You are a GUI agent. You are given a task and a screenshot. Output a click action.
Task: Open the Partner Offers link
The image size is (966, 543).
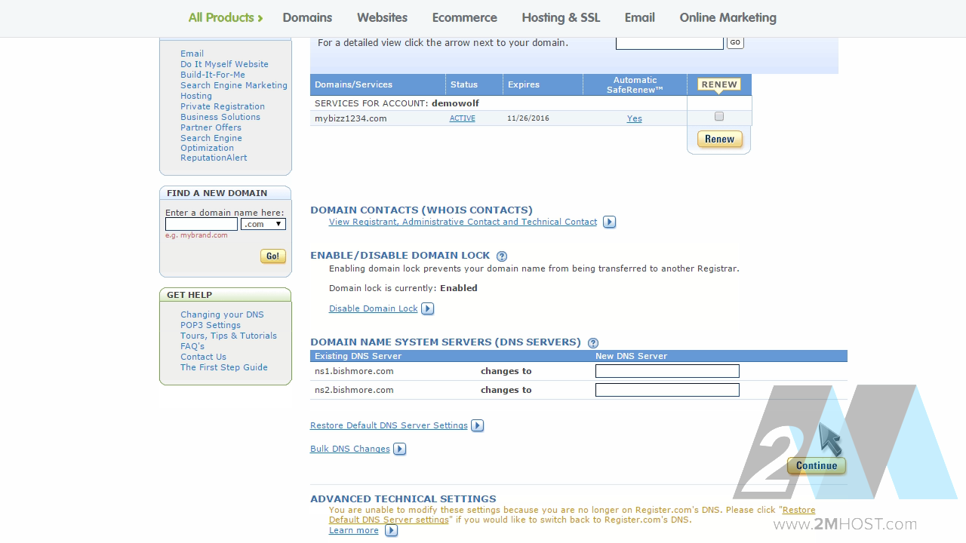click(x=211, y=127)
